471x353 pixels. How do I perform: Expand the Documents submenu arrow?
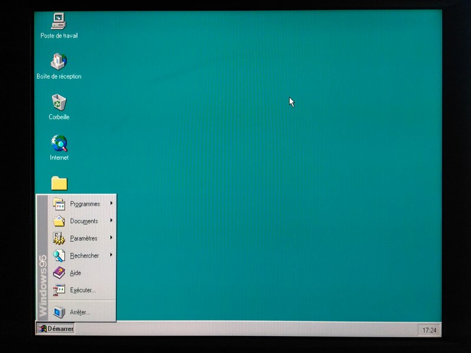pyautogui.click(x=111, y=221)
